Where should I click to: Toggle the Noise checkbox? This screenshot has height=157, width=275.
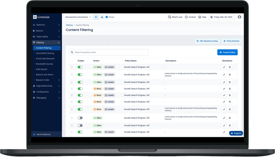pyautogui.click(x=107, y=17)
